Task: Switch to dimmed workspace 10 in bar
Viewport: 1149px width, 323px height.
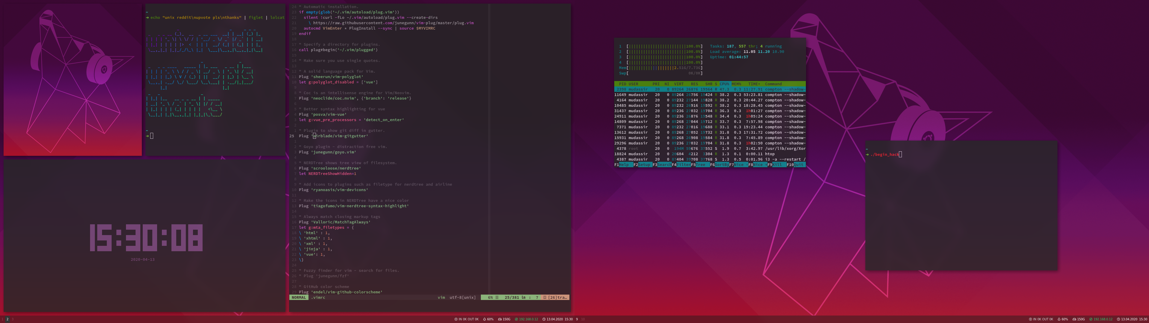Action: pyautogui.click(x=583, y=319)
